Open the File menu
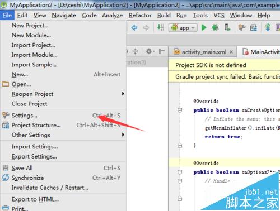The image size is (280, 211). click(x=7, y=15)
